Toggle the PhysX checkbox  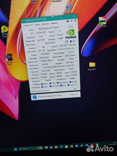[x=61, y=86]
